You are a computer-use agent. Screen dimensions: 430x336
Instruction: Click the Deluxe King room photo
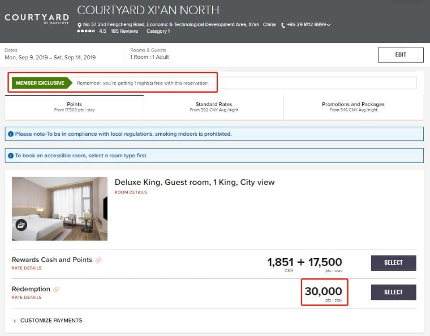pos(59,209)
